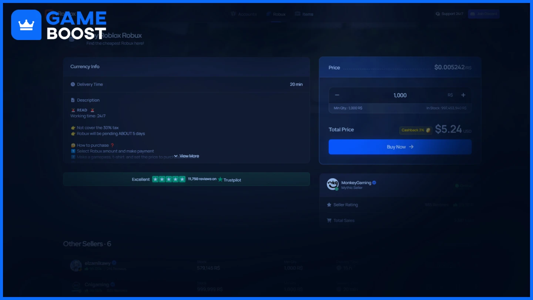The width and height of the screenshot is (533, 300).
Task: Click the "Mythic Seller" label
Action: tap(352, 188)
